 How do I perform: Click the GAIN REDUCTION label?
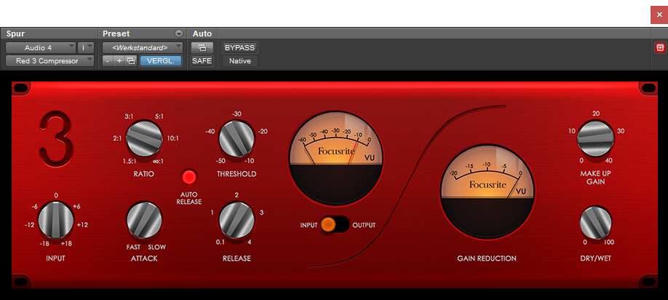point(487,258)
